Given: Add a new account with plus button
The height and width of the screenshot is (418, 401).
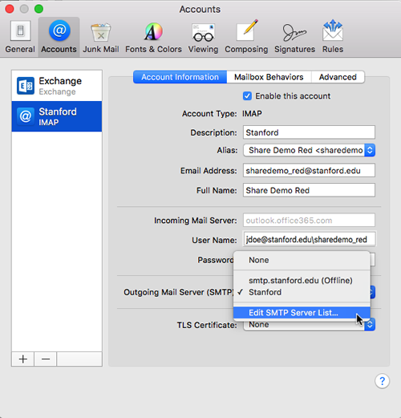Looking at the screenshot, I should tap(23, 359).
